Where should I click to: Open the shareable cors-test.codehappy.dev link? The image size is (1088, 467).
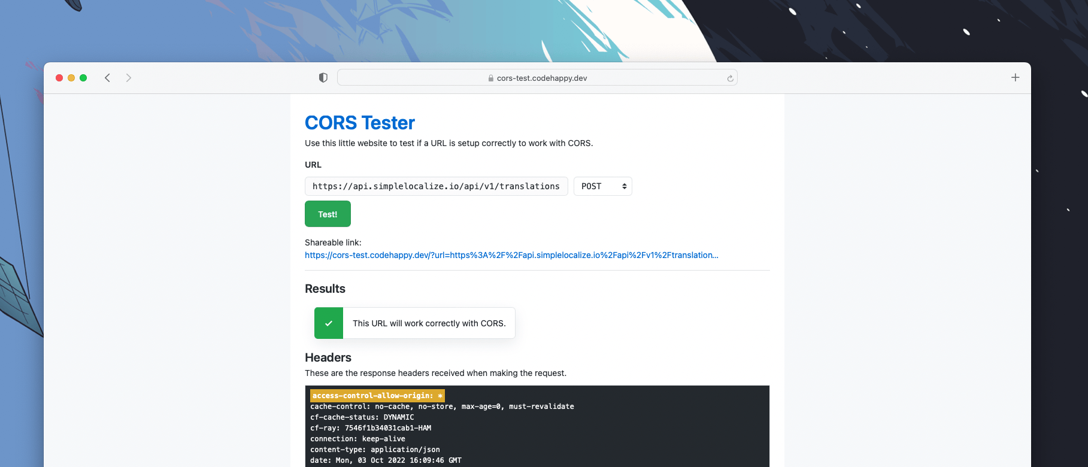[511, 255]
